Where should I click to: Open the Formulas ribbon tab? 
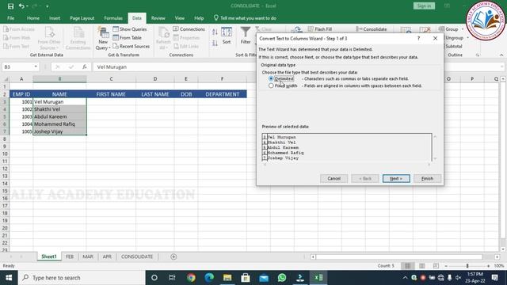113,18
